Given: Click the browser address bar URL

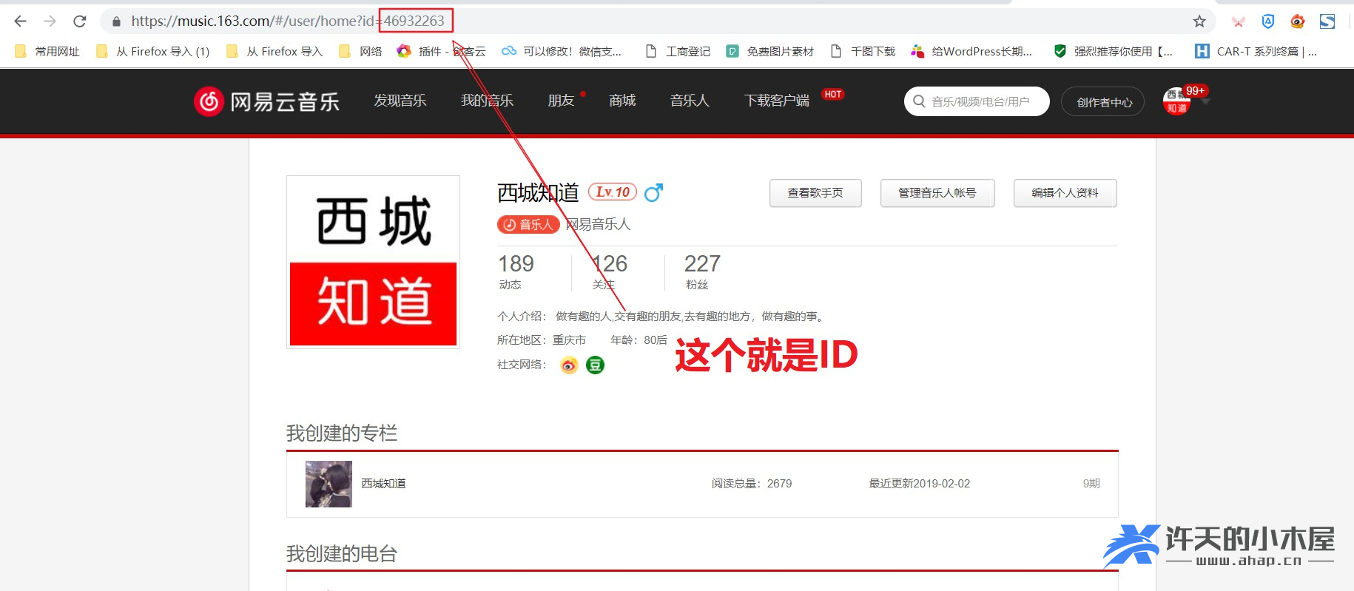Looking at the screenshot, I should 288,21.
